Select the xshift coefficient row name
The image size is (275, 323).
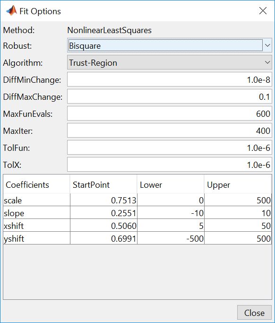[37, 226]
